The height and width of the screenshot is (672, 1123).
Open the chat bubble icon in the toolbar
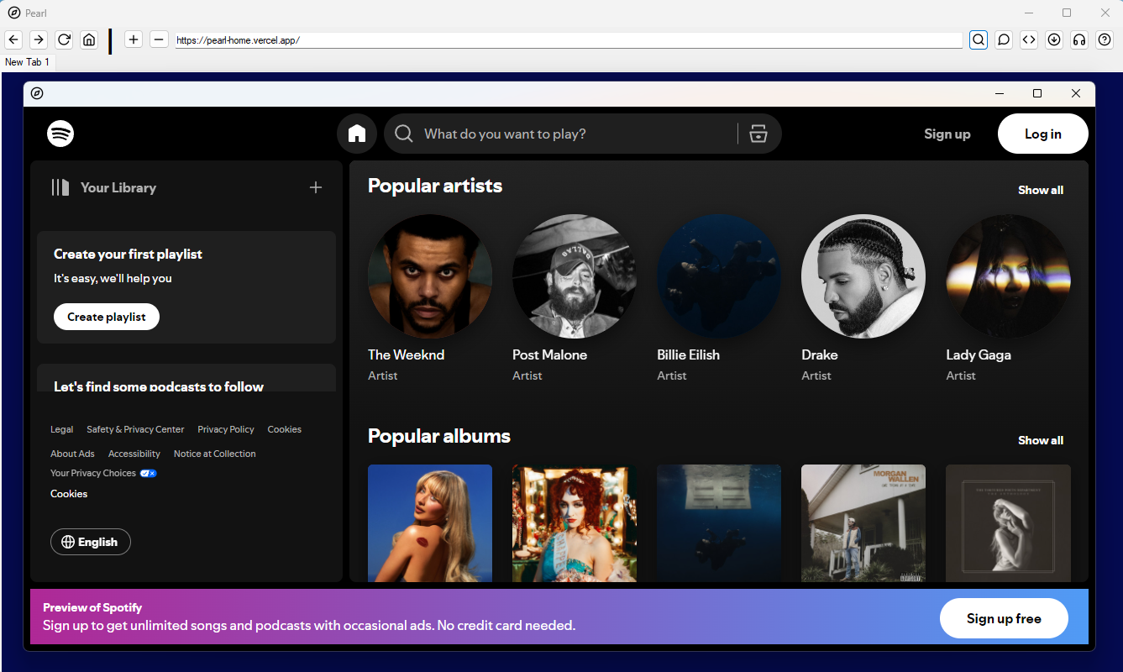point(1003,39)
